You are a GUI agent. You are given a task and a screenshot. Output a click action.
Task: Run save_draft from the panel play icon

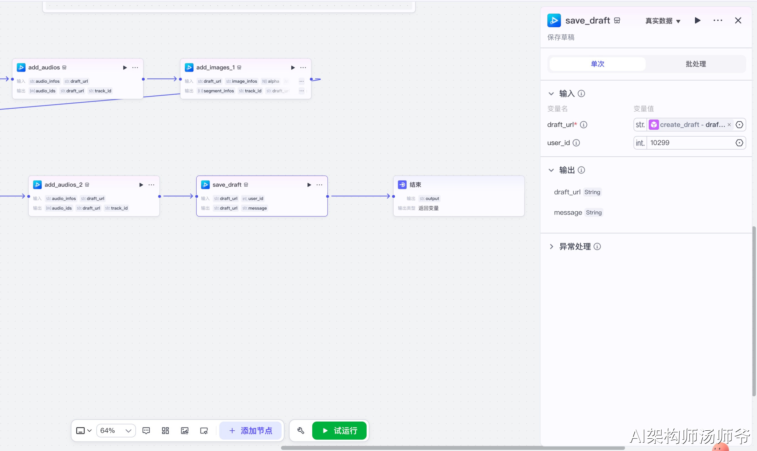coord(697,20)
